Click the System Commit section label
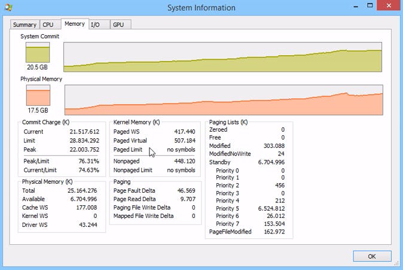Viewport: 403px width, 270px height. click(40, 37)
